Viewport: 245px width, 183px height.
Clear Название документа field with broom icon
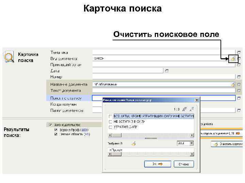pos(233,84)
